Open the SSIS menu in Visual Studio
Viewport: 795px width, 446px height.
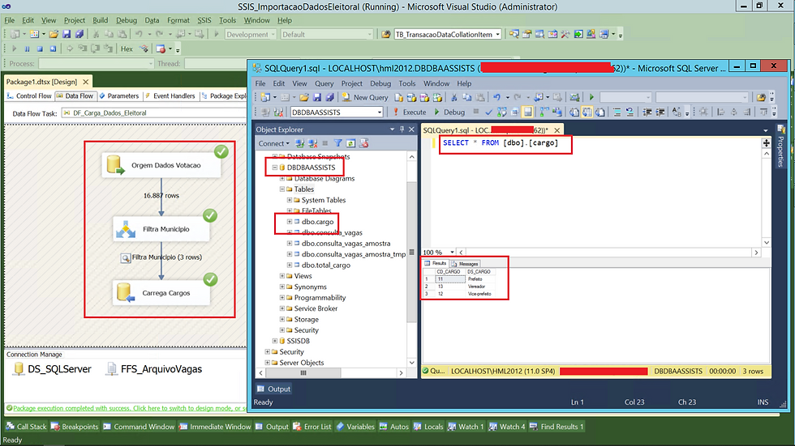click(204, 20)
